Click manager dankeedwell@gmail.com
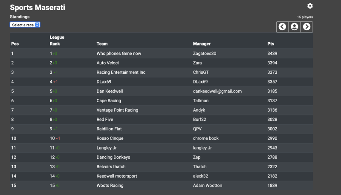341x195 pixels. click(217, 91)
